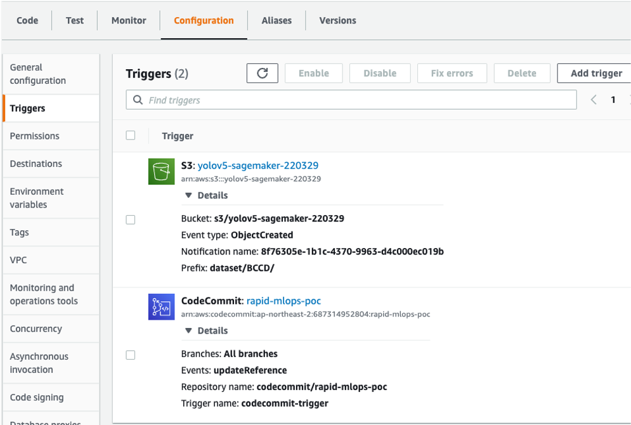The image size is (631, 425).
Task: Click the Prefix value dataset/BCCD/
Action: point(242,268)
